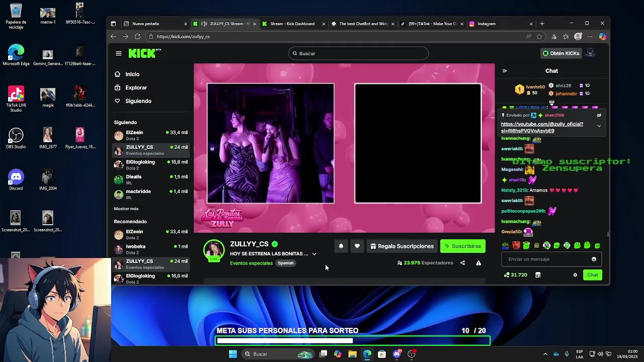The width and height of the screenshot is (644, 362).
Task: Collapse the chat panel
Action: tap(505, 71)
